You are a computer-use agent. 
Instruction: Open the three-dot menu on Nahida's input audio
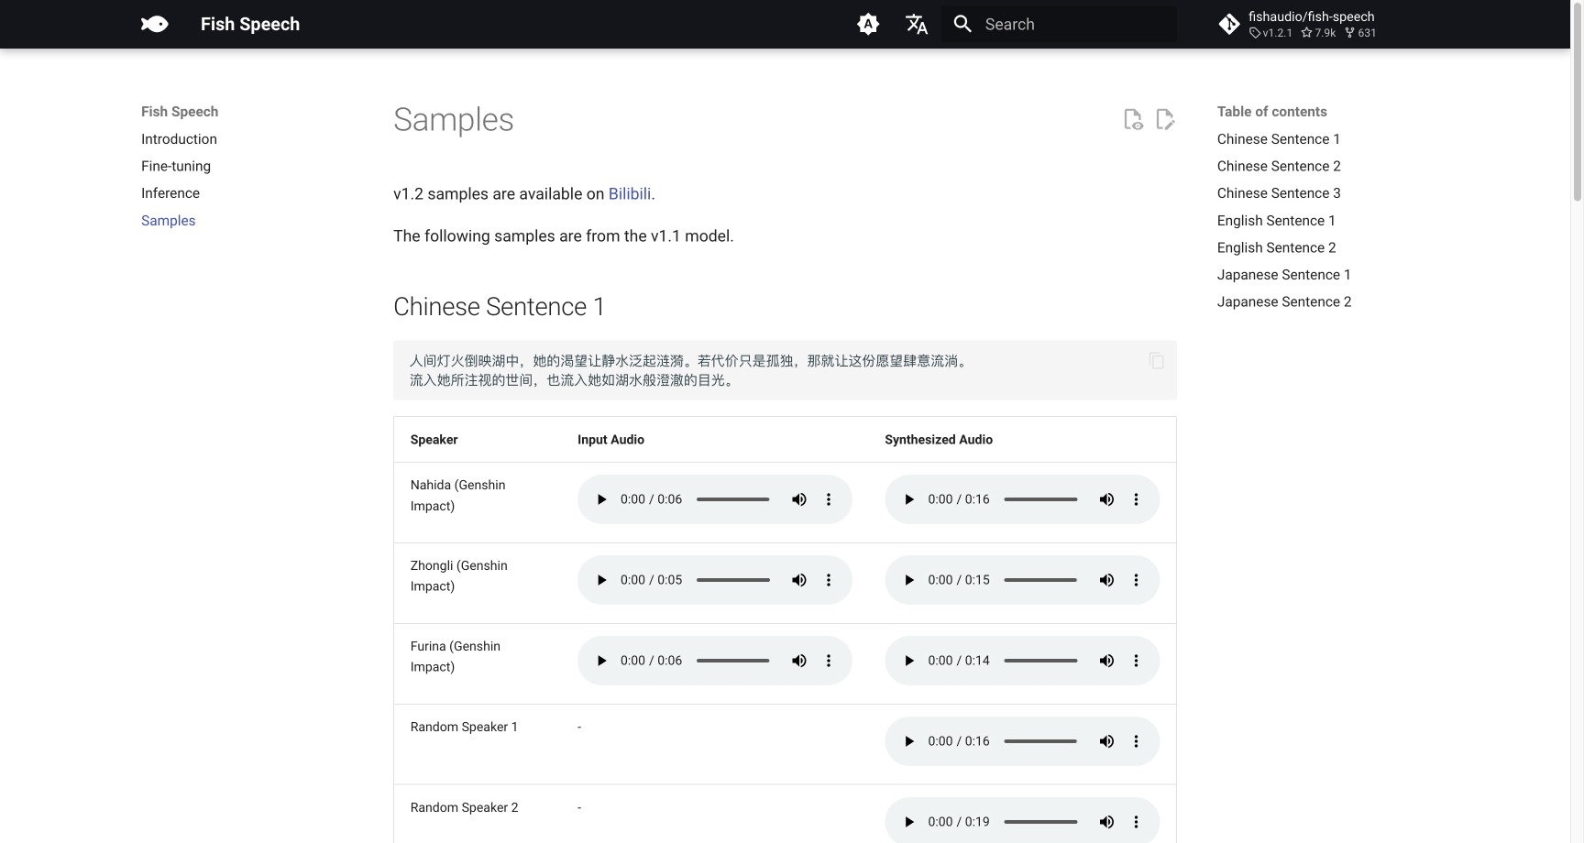[829, 499]
